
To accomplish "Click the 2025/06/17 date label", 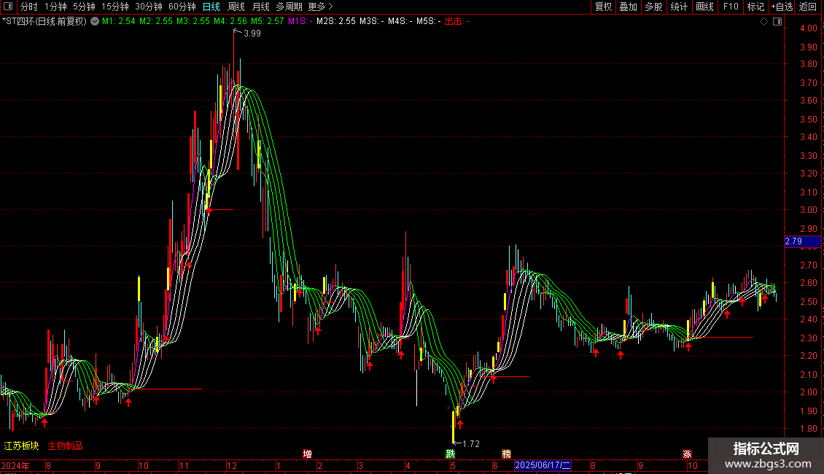I will pyautogui.click(x=543, y=465).
